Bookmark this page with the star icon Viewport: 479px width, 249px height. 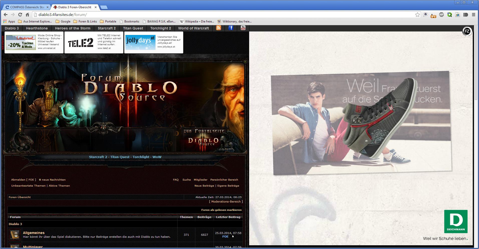(417, 15)
